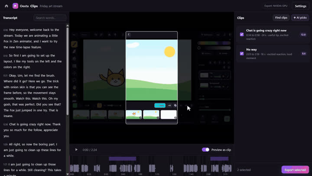Jump to transcript timestamp 1:21
The image size is (312, 176).
click(x=6, y=165)
